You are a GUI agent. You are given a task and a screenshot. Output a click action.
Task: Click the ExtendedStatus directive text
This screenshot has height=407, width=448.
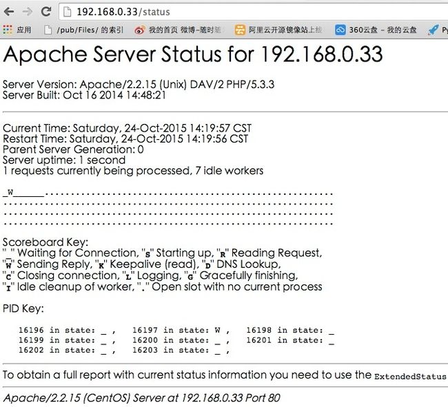[410, 377]
